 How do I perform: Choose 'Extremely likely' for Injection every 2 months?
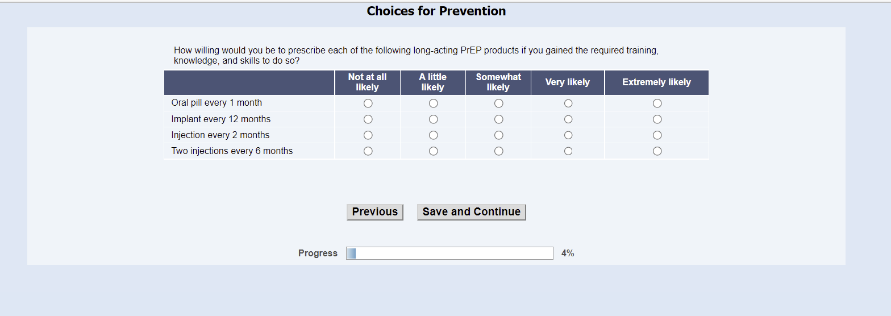pyautogui.click(x=657, y=135)
